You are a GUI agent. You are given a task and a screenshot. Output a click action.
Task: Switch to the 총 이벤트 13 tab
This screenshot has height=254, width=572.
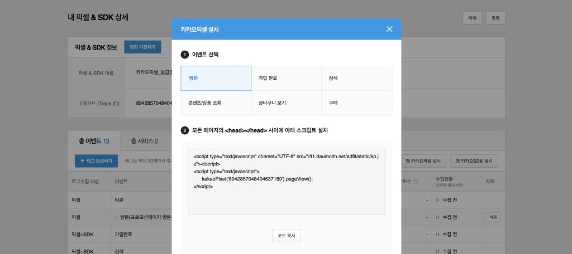(x=94, y=141)
